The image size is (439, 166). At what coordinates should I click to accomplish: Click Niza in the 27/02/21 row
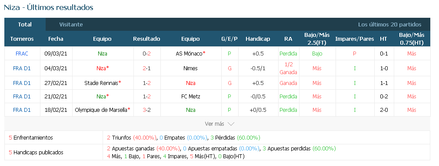point(191,83)
